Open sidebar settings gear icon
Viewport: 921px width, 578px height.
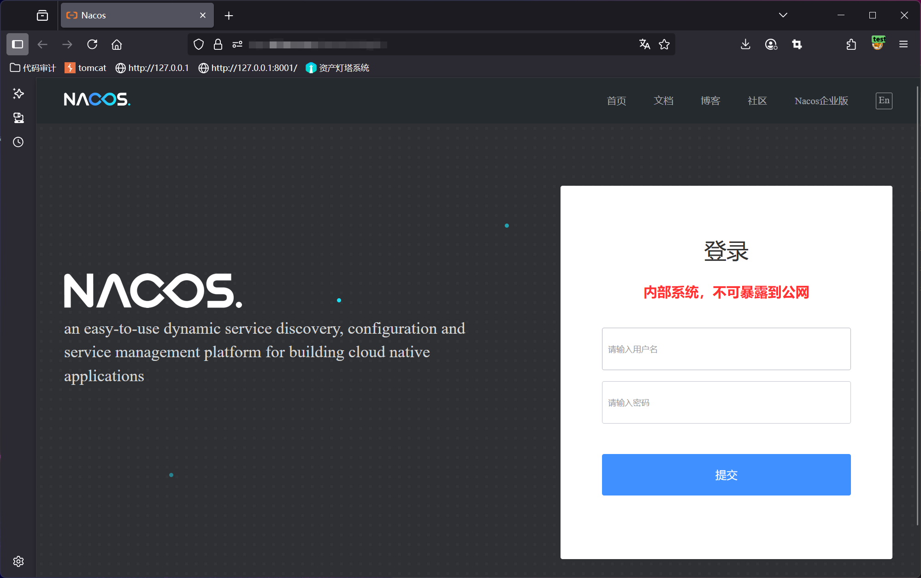coord(18,561)
